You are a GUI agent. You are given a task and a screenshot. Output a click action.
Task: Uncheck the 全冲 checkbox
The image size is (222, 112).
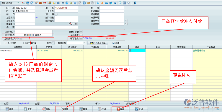pyautogui.click(x=113, y=43)
